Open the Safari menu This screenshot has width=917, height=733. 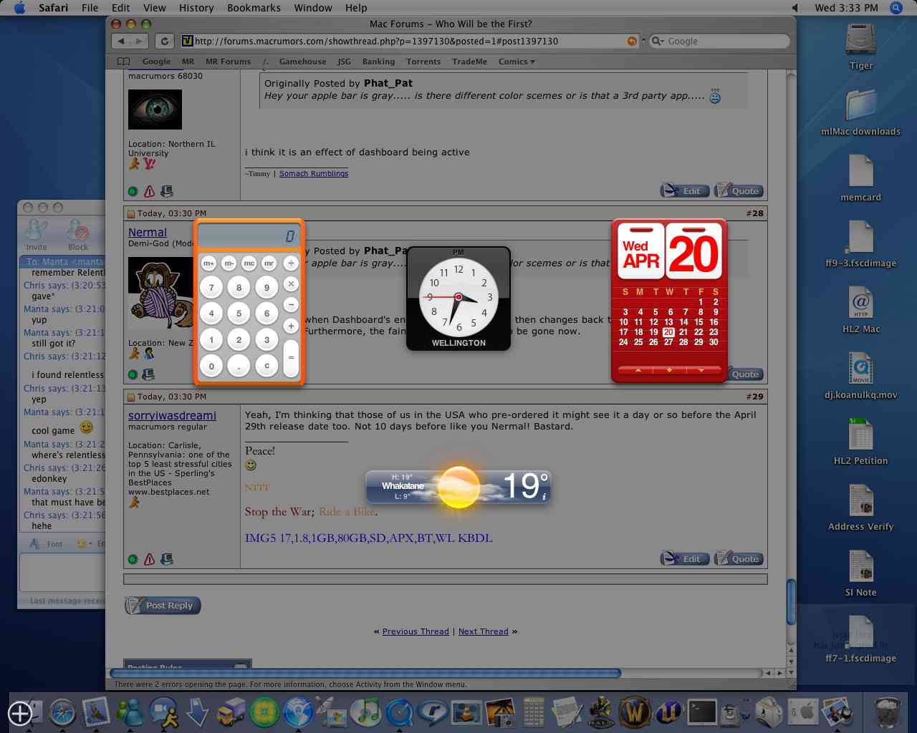click(x=52, y=8)
